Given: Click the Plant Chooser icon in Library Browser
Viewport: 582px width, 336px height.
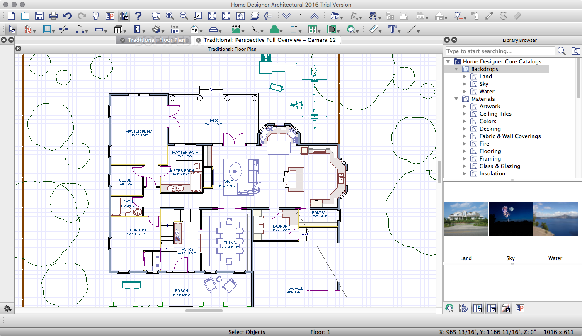Looking at the screenshot, I should click(449, 308).
